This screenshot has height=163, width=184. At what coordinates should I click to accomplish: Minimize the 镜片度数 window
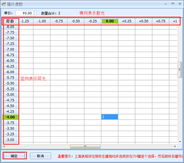tap(166, 4)
